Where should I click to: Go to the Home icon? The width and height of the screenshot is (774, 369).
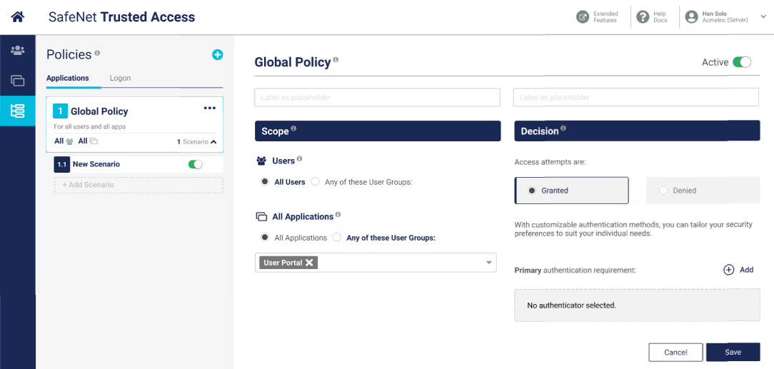point(18,17)
